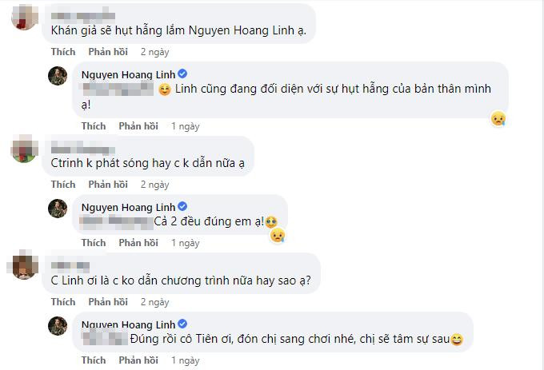Screen dimensions: 544x370
Task: Click the verified badge on the 'Cả 2 đều đúng' reply
Action: [182, 206]
